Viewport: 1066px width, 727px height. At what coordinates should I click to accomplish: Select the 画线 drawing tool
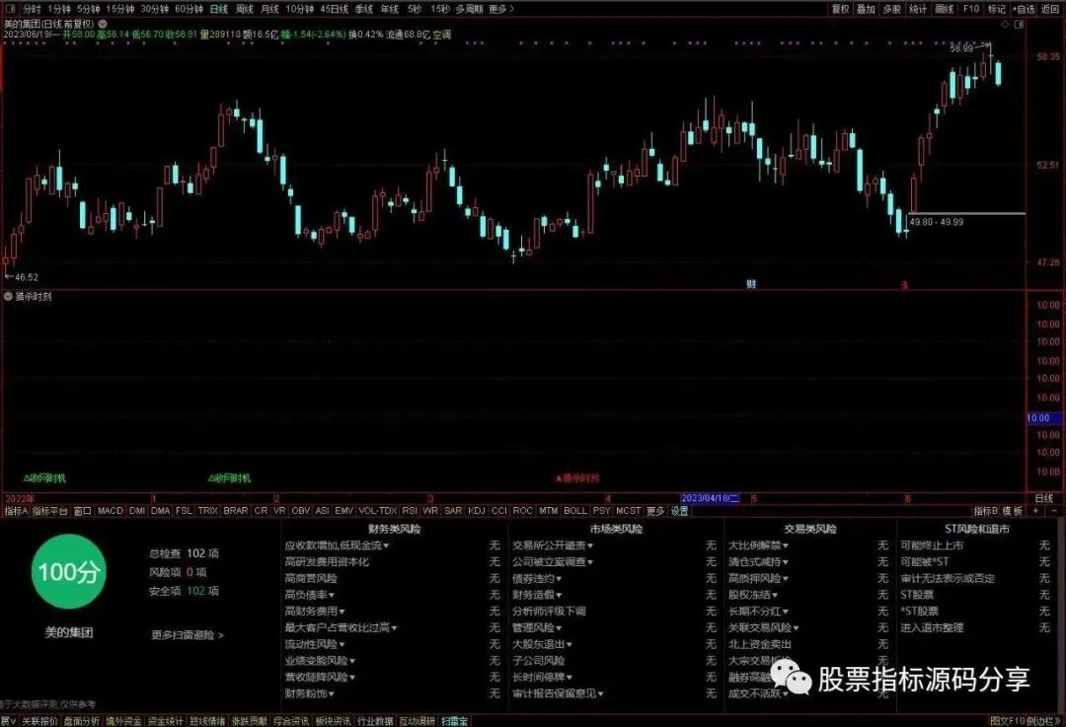coord(945,10)
